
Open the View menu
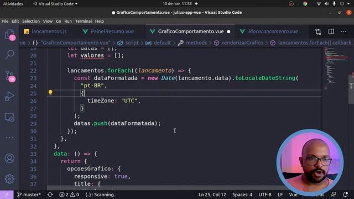coord(48,21)
